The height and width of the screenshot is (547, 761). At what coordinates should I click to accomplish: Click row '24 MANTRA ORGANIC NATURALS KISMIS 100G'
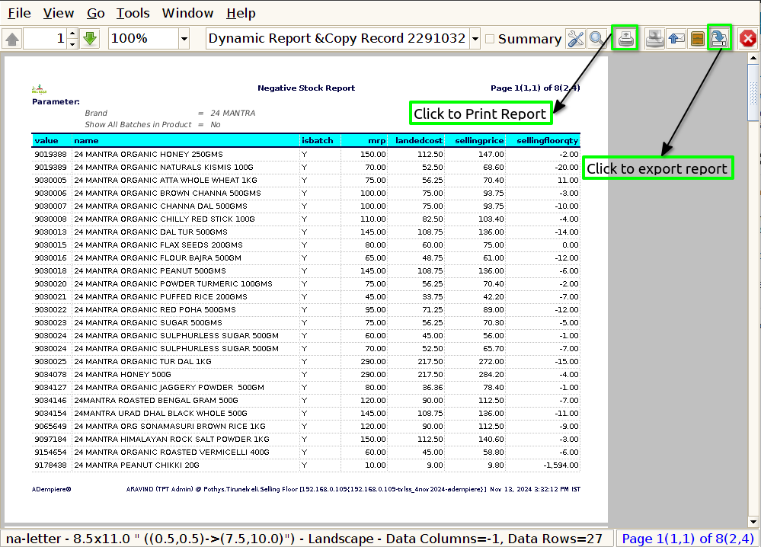click(x=305, y=168)
